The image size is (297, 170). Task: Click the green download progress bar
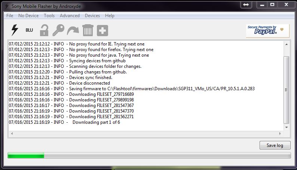(x=149, y=155)
